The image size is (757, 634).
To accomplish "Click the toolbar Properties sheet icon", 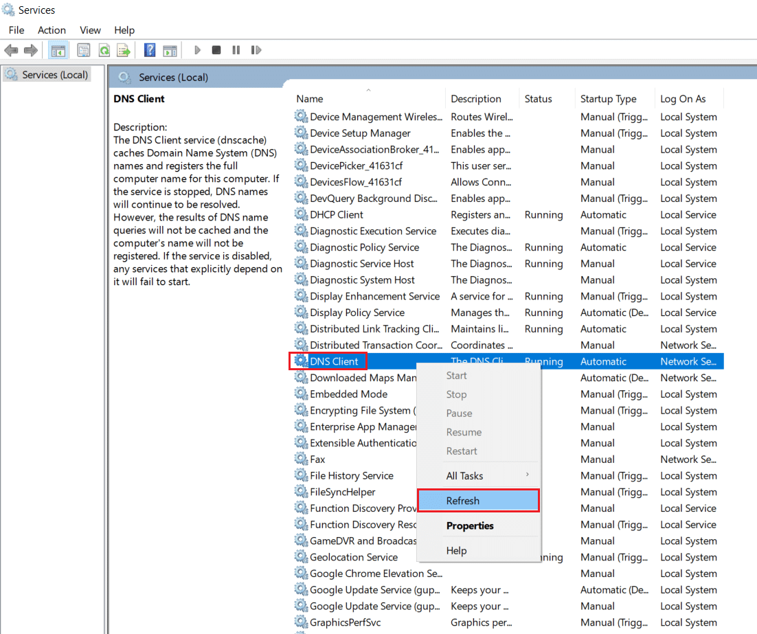I will [x=84, y=50].
